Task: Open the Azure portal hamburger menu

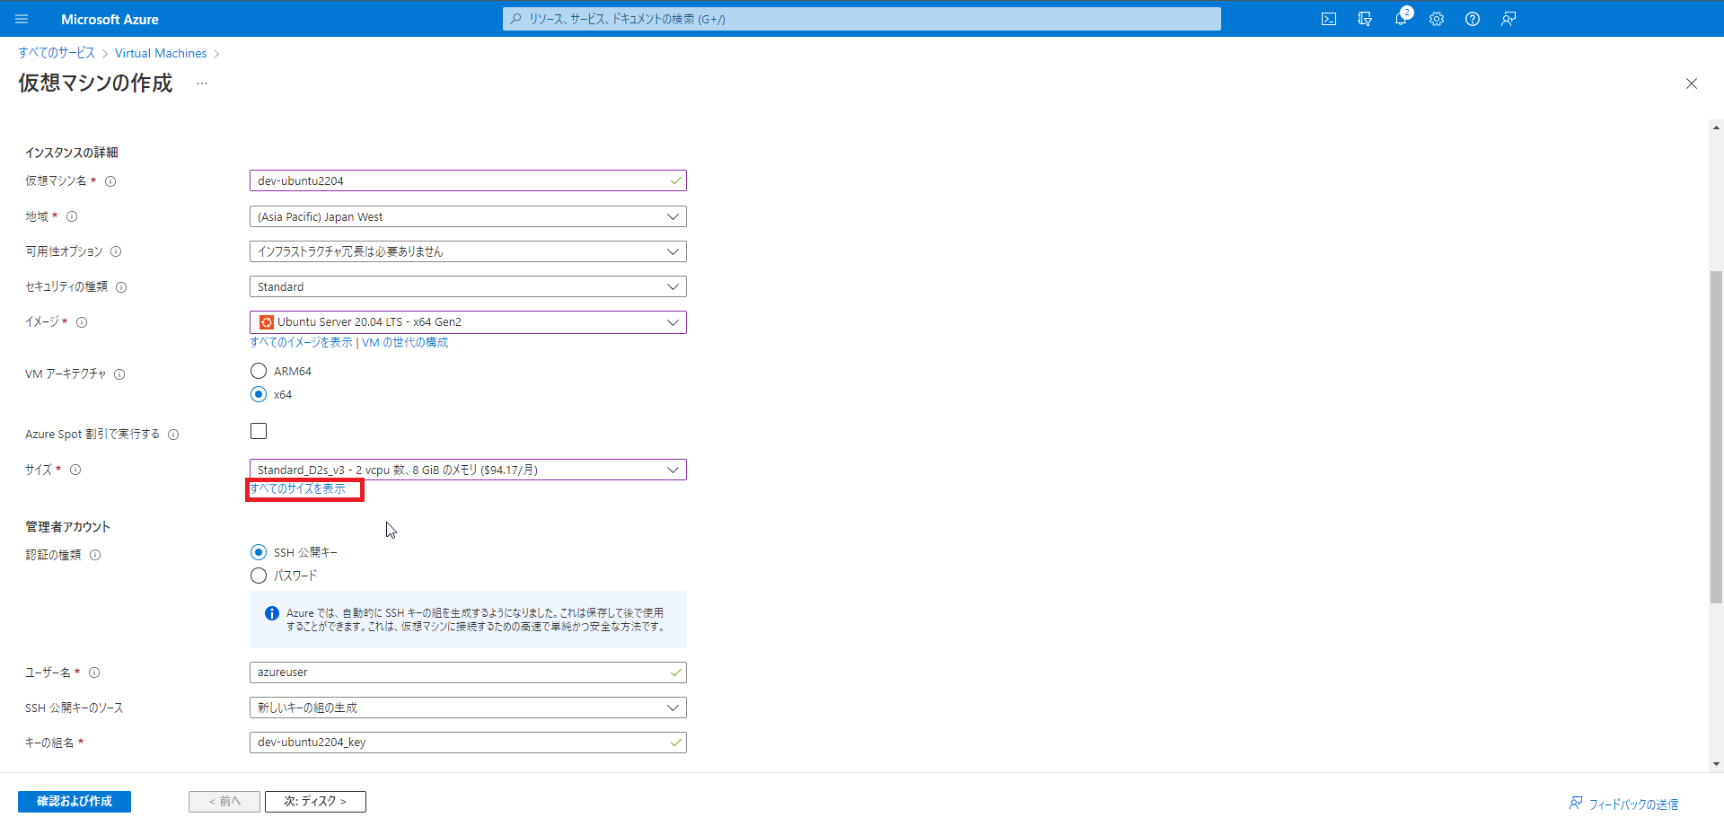Action: (x=22, y=19)
